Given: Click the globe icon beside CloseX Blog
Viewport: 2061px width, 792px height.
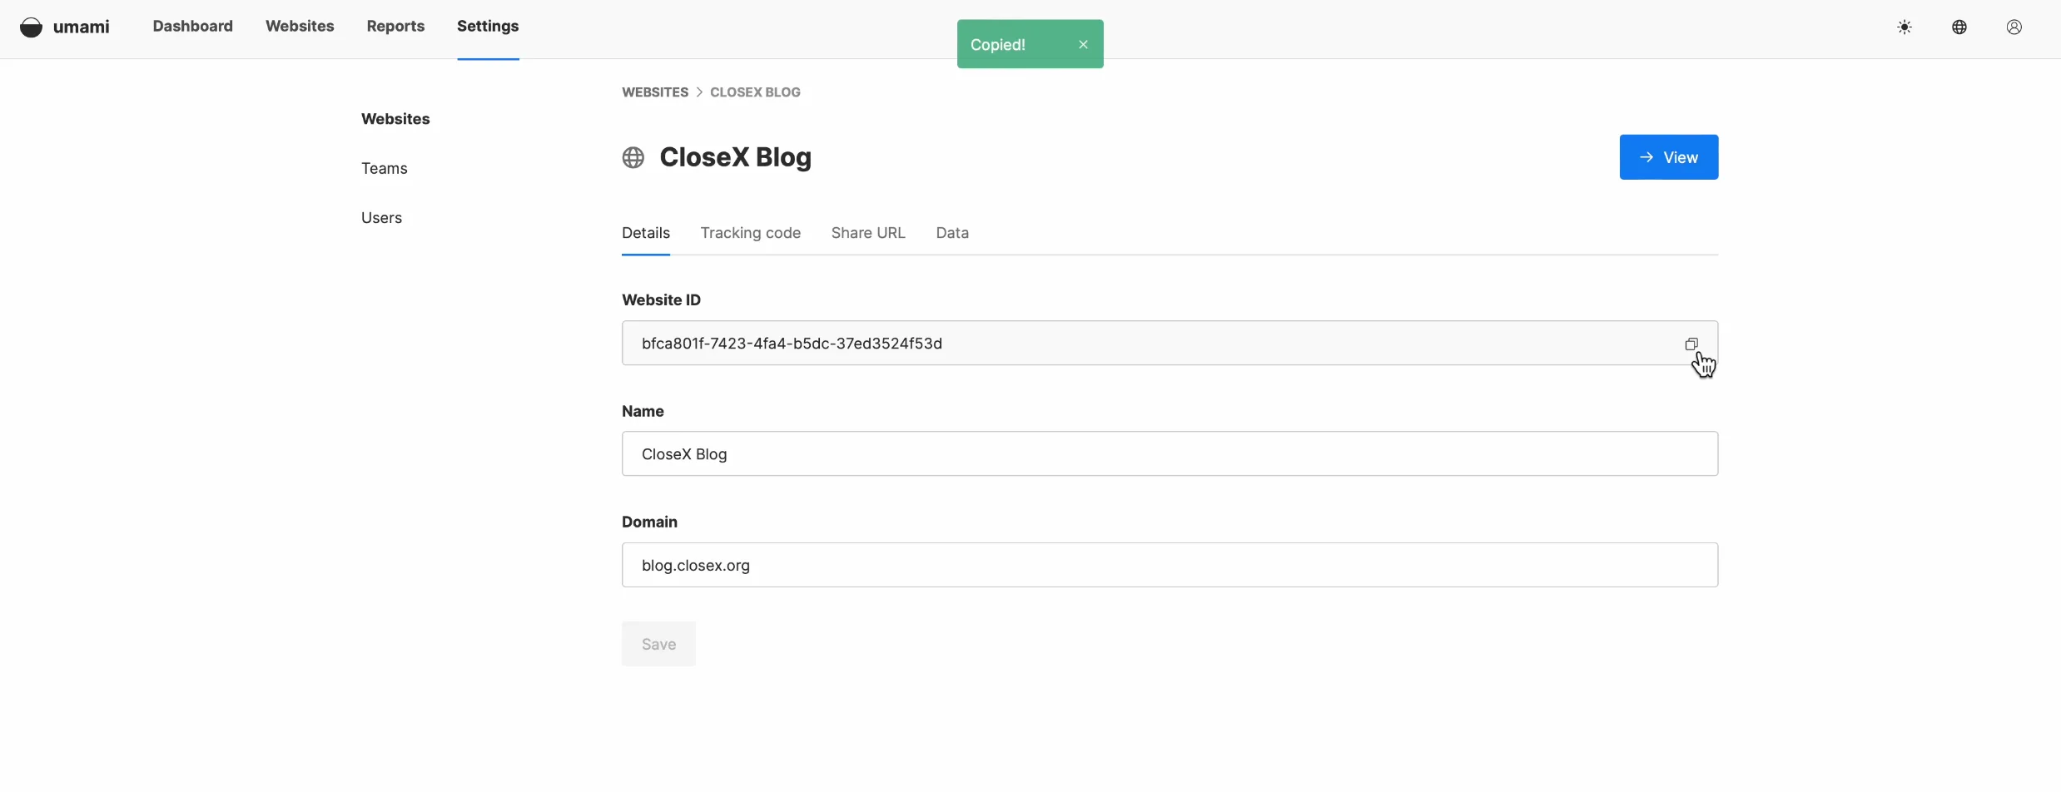Looking at the screenshot, I should (x=633, y=157).
